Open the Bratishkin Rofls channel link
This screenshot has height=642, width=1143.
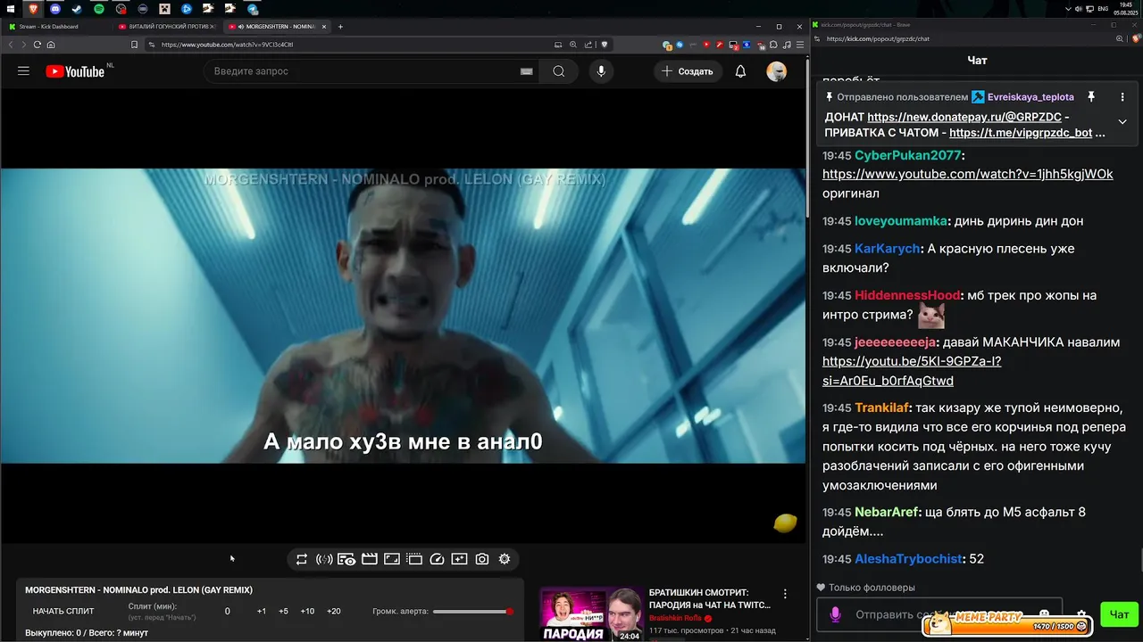675,618
